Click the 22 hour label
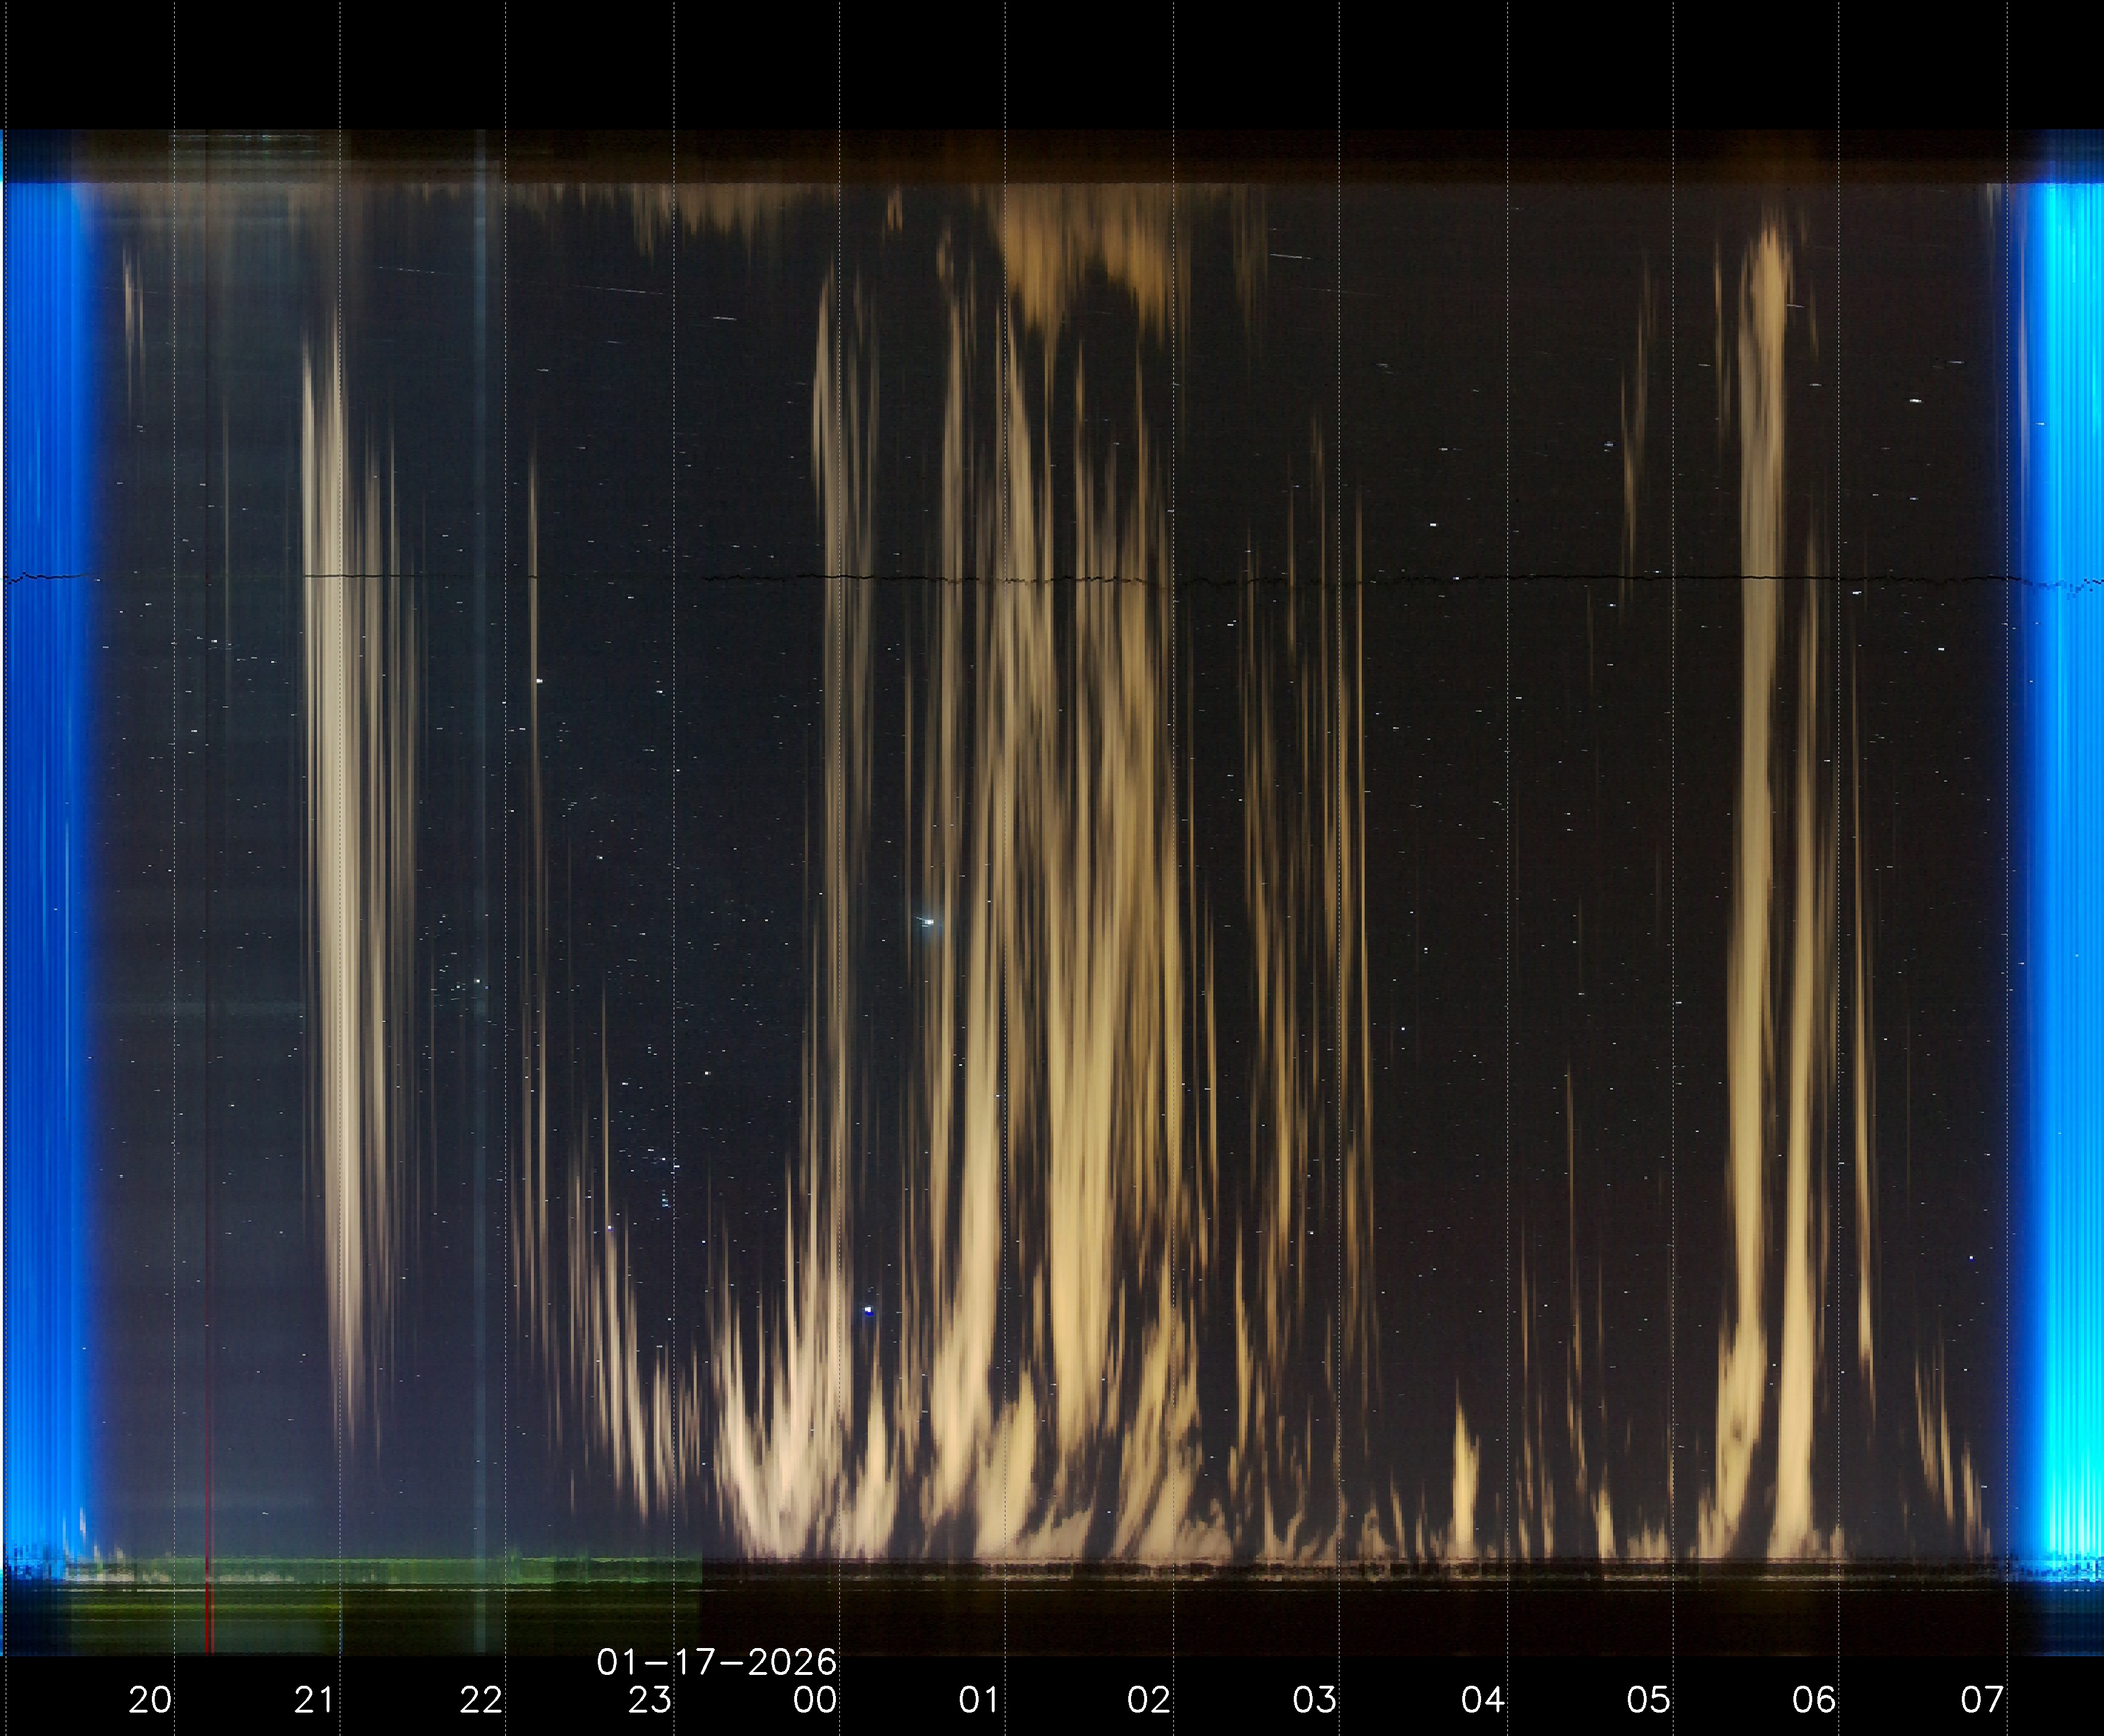This screenshot has height=1736, width=2104. point(481,1700)
